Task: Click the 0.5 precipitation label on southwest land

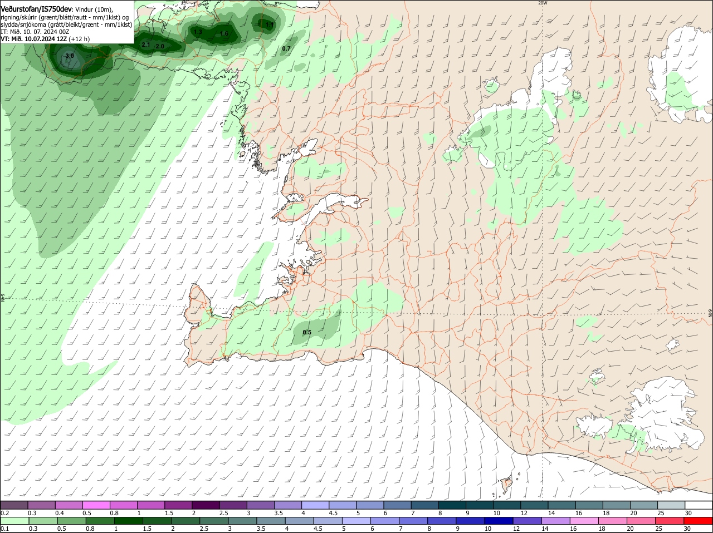Action: pyautogui.click(x=307, y=333)
